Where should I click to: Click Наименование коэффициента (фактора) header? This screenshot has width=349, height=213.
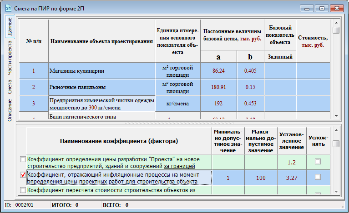point(119,141)
